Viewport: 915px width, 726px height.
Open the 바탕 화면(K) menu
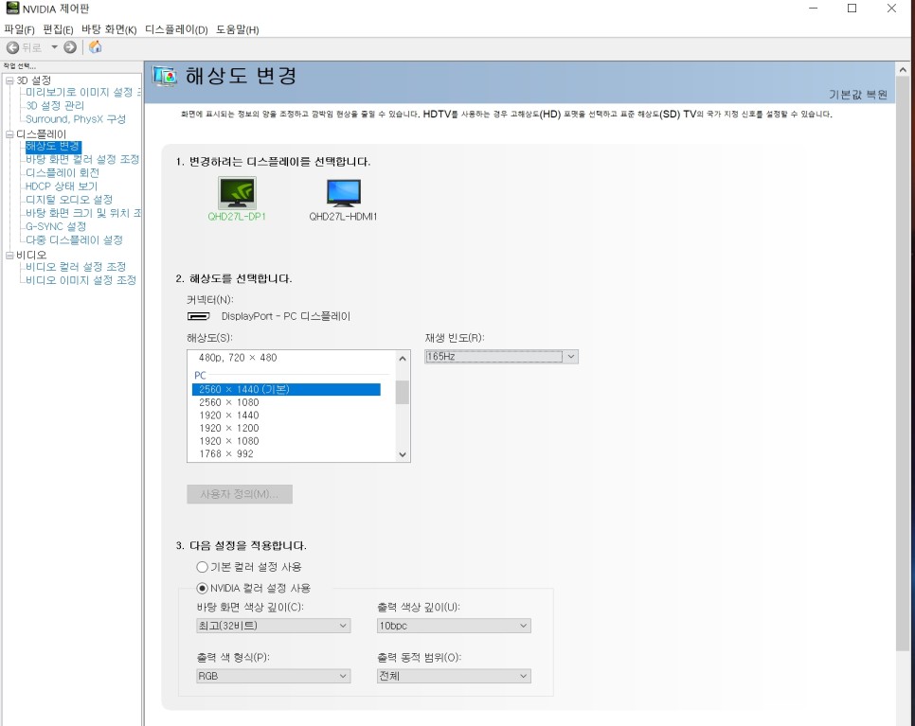click(x=109, y=29)
